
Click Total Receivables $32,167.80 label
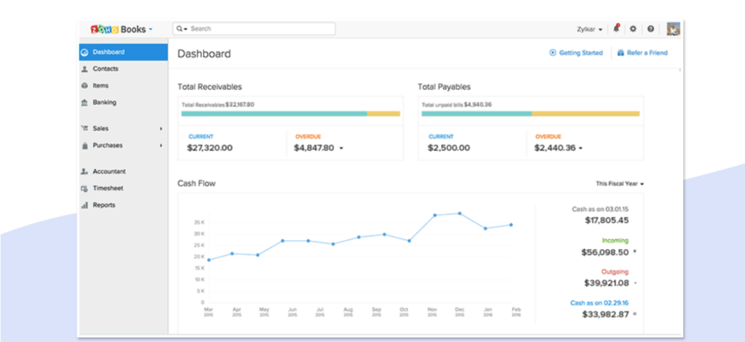pos(218,105)
